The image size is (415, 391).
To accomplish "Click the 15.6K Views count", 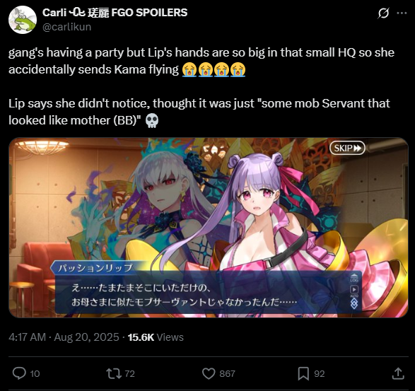I will [156, 337].
